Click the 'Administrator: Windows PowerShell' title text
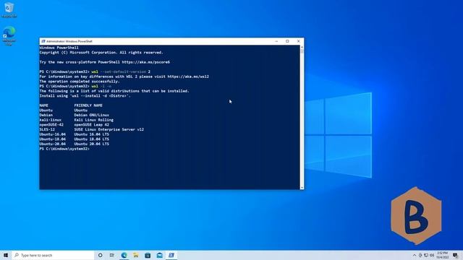 coord(69,41)
